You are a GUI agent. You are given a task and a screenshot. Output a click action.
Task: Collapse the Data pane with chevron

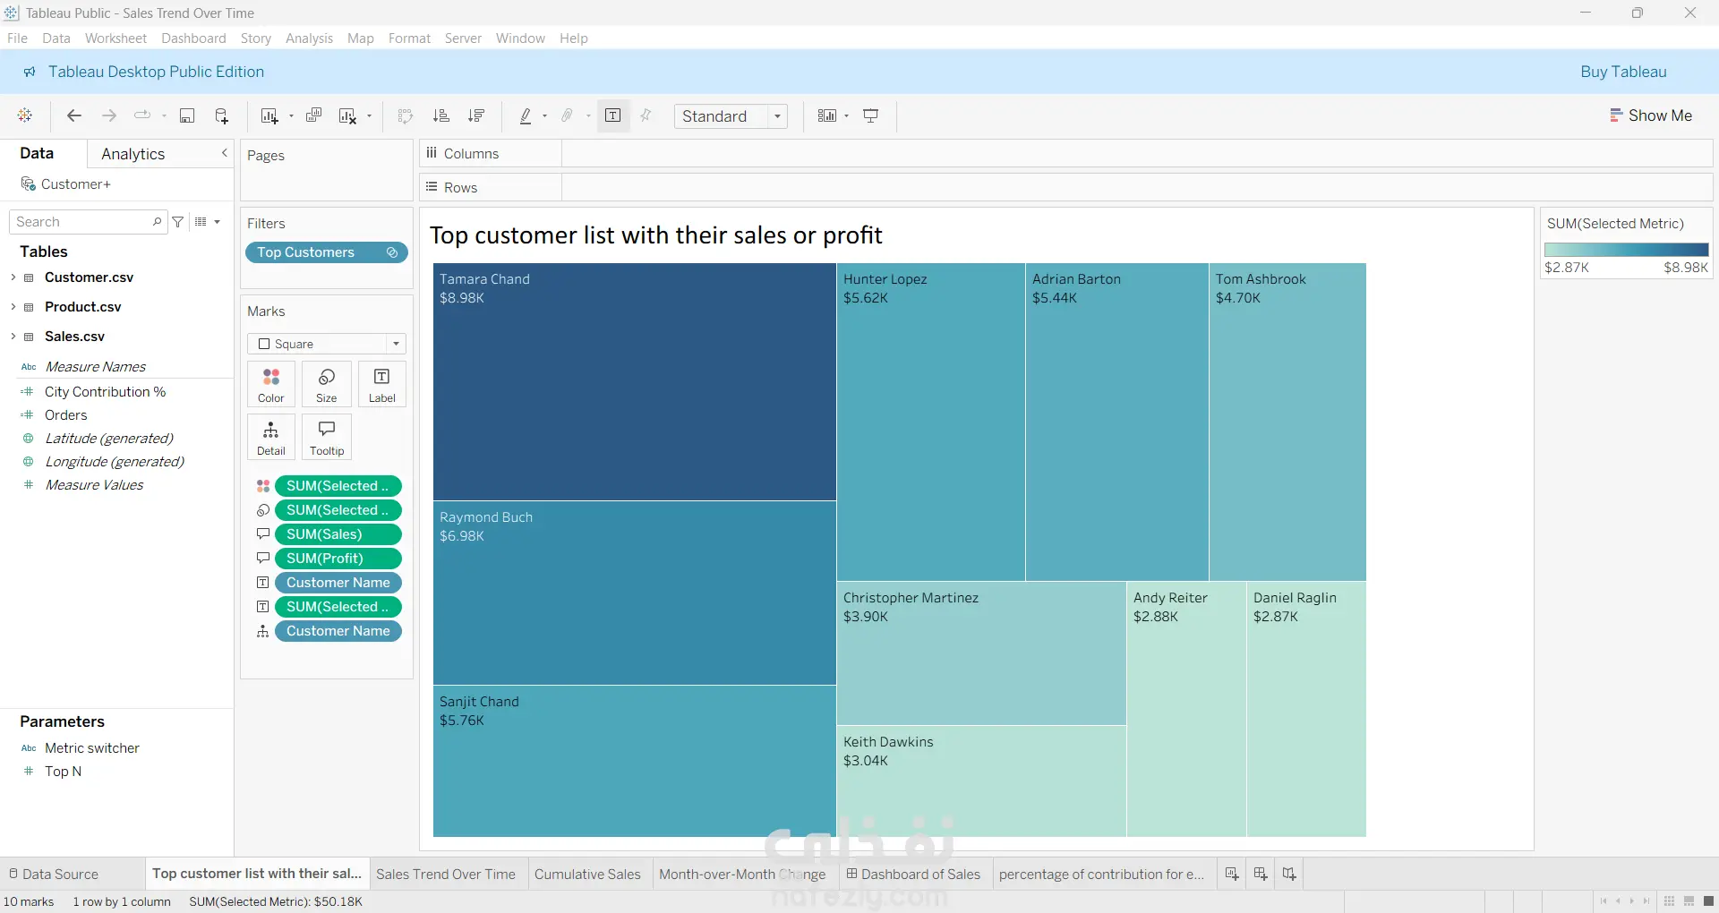tap(224, 154)
